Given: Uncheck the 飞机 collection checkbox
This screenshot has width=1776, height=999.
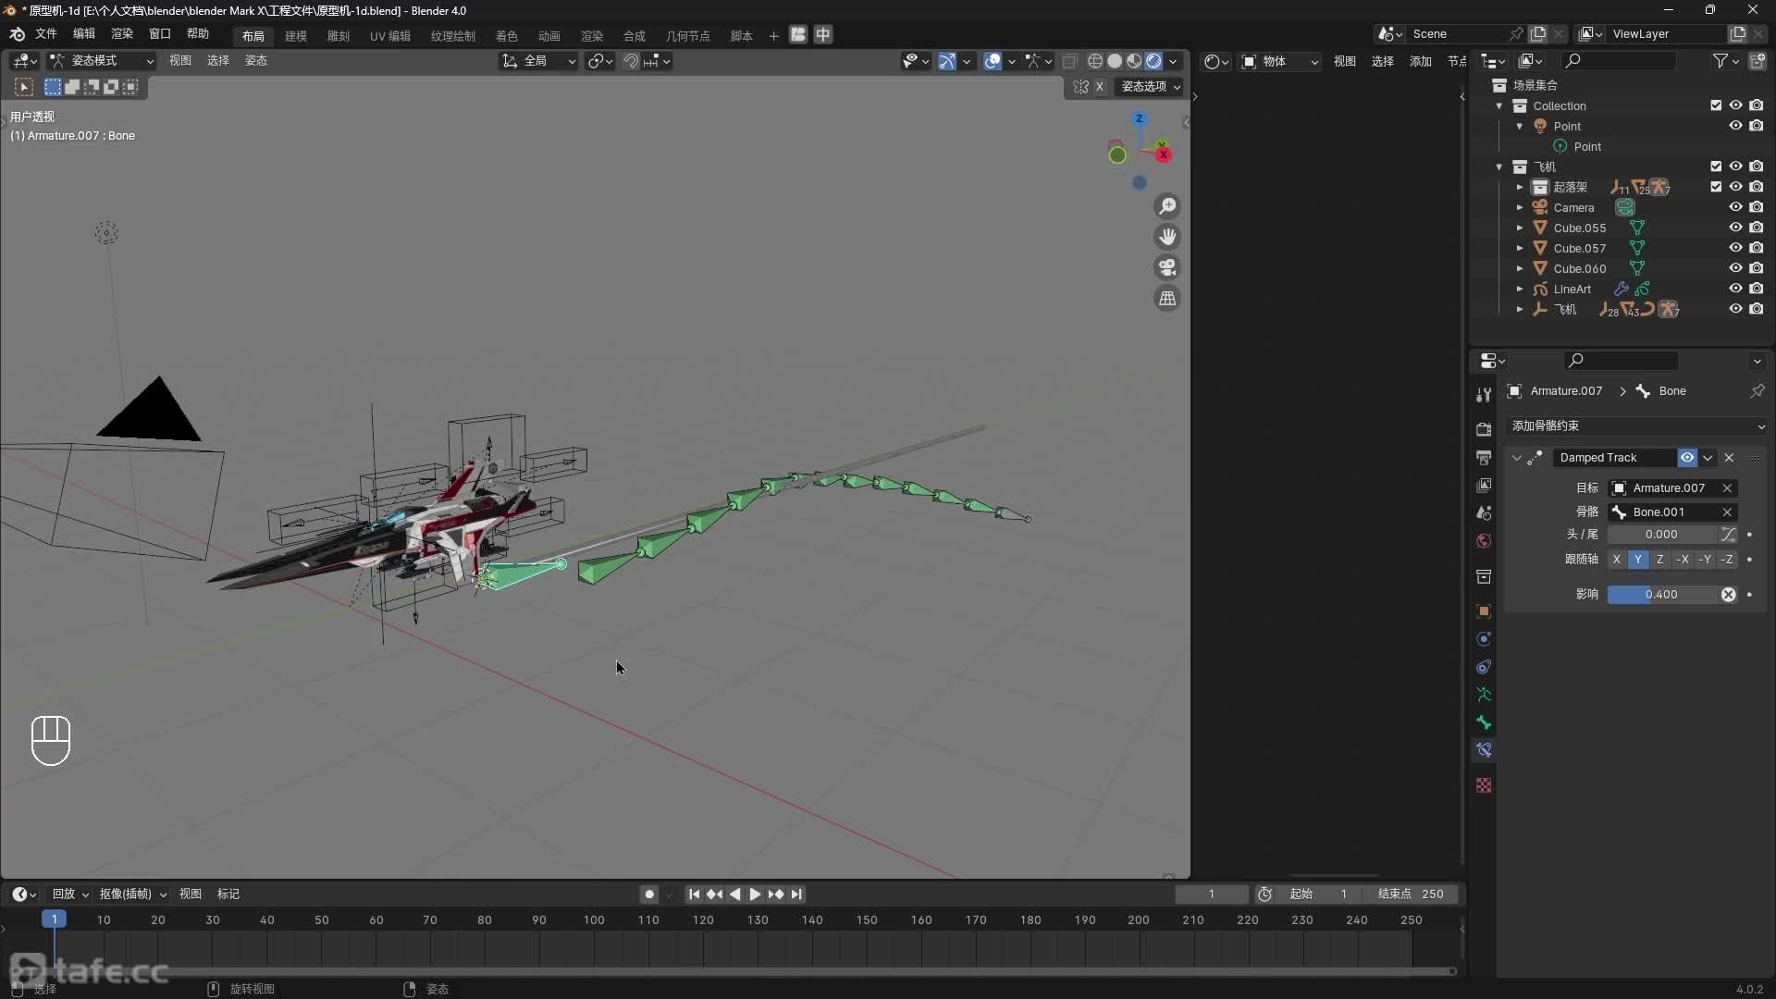Looking at the screenshot, I should click(1716, 166).
